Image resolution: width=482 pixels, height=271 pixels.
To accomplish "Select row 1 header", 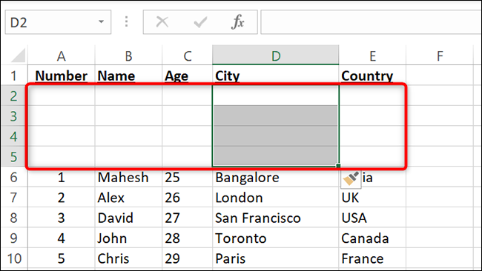I will pos(14,76).
